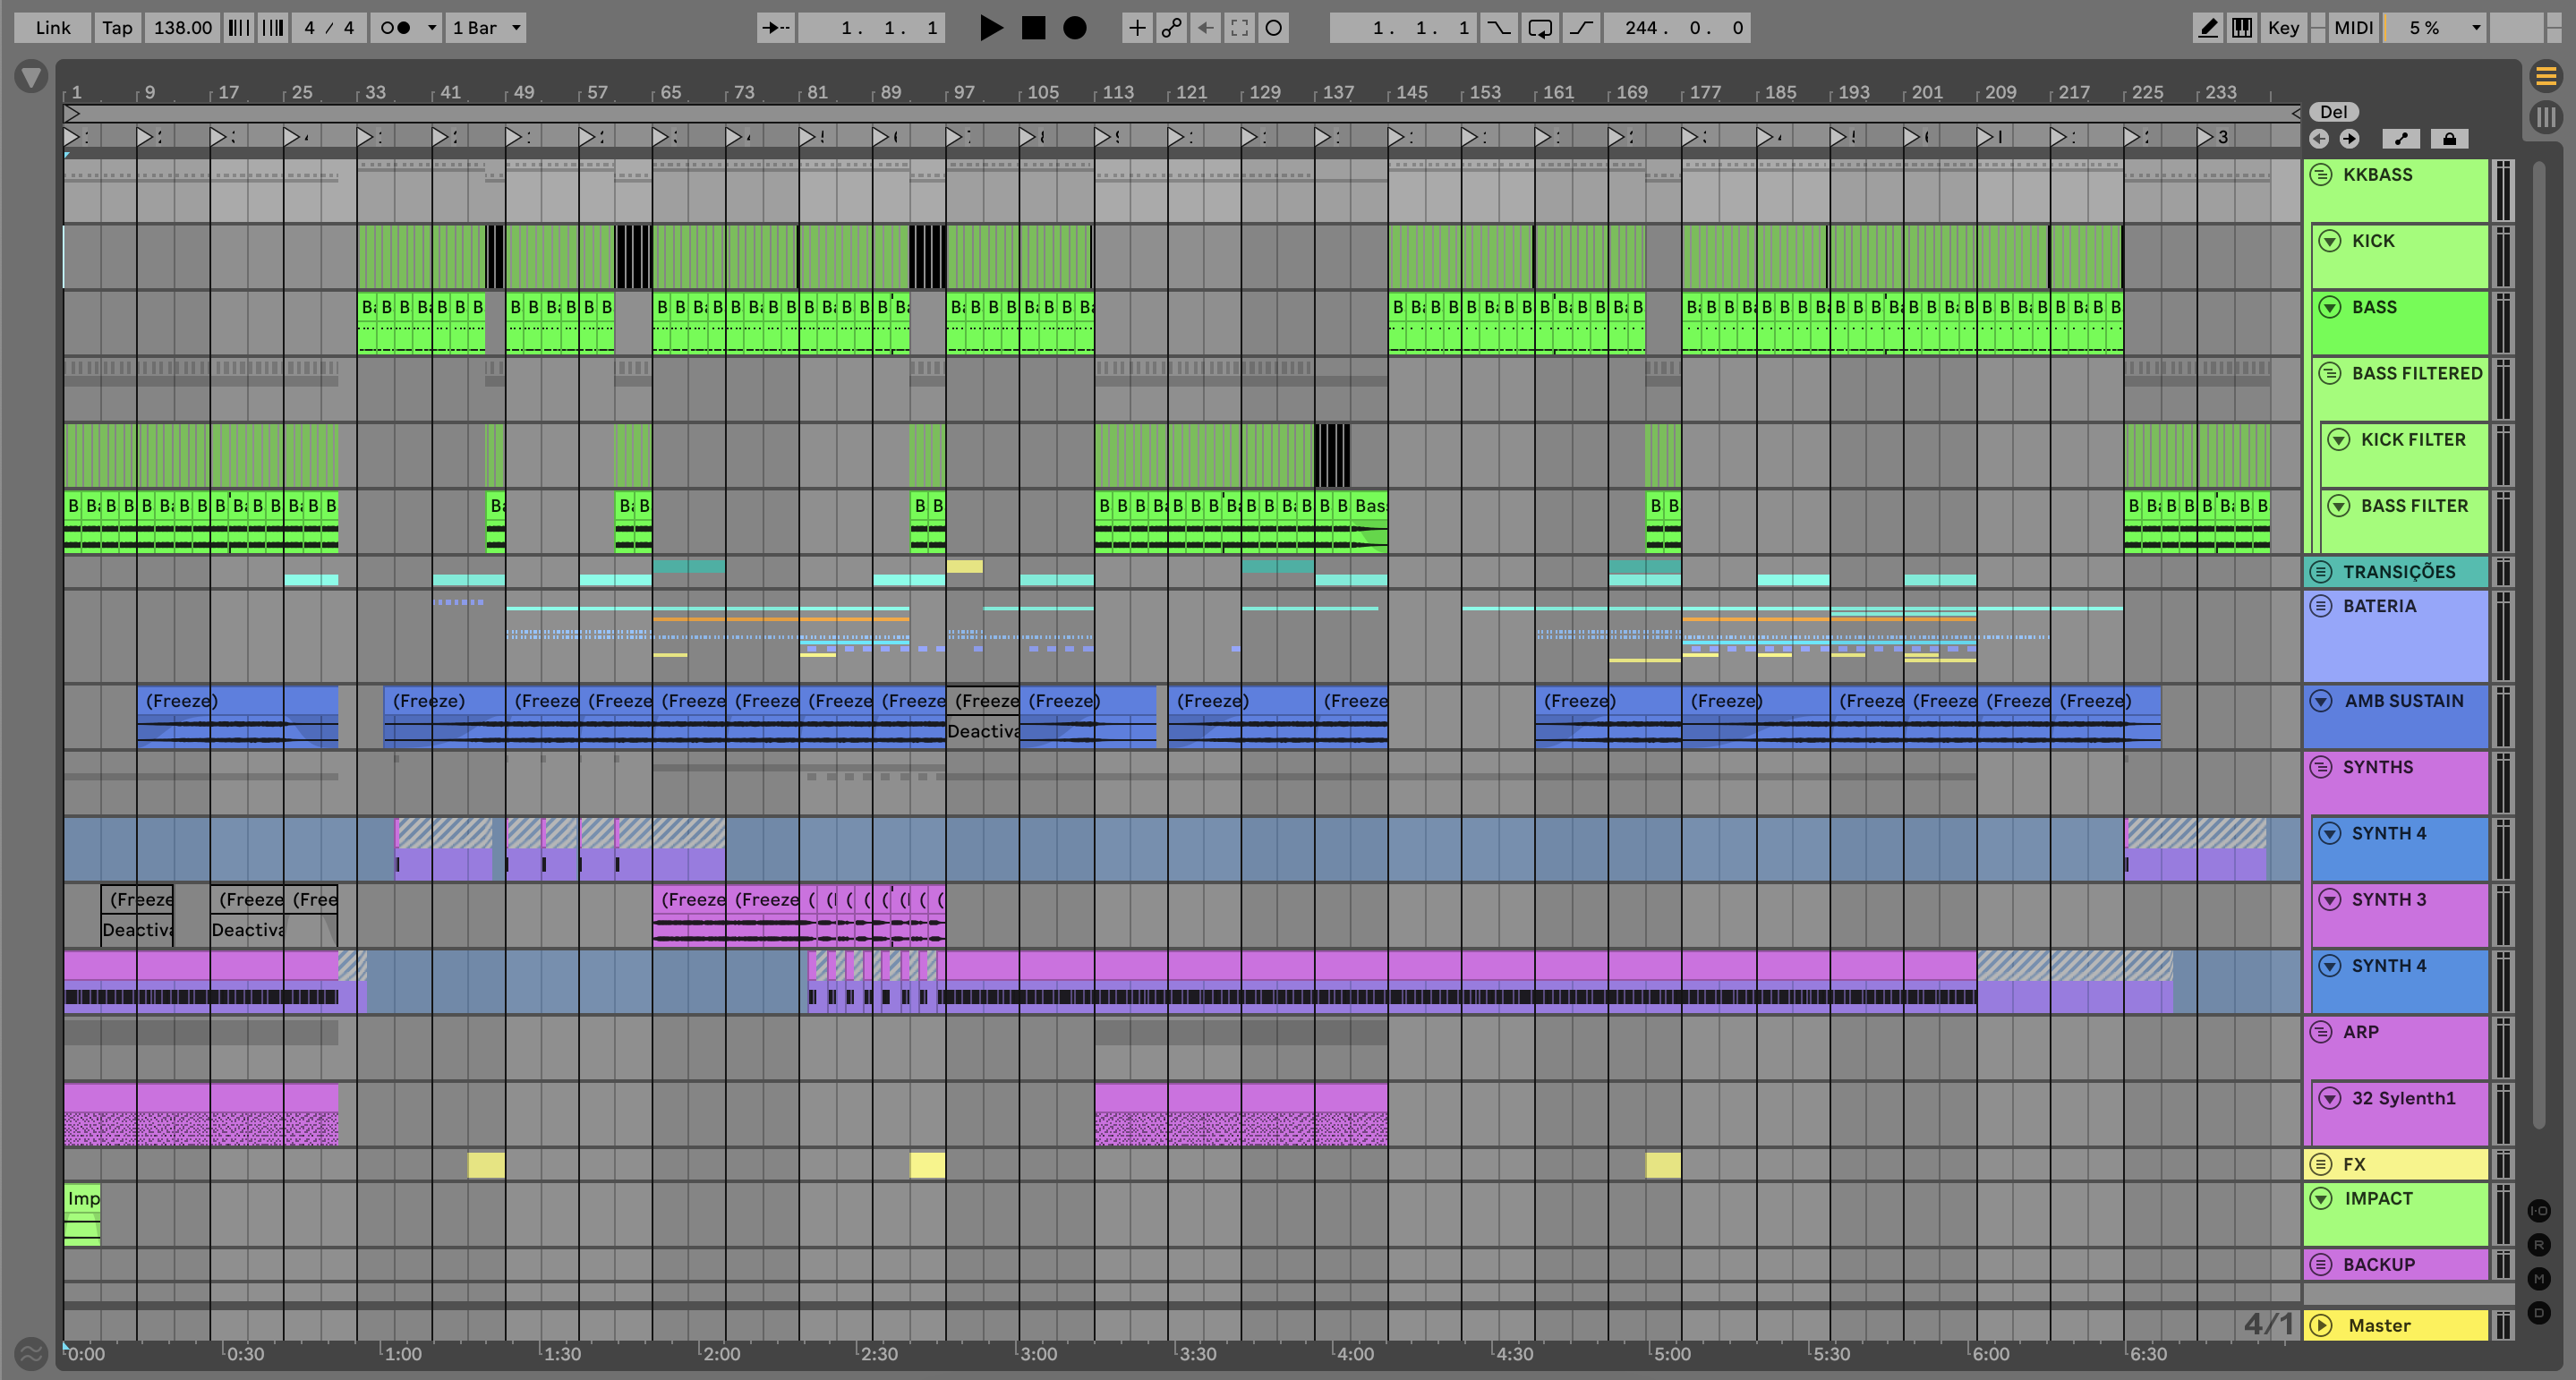Click the vertical track scrollbar
This screenshot has height=1380, width=2576.
2539,645
